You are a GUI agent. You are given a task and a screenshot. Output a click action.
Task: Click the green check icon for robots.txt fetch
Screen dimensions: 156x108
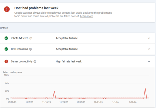pos(6,38)
